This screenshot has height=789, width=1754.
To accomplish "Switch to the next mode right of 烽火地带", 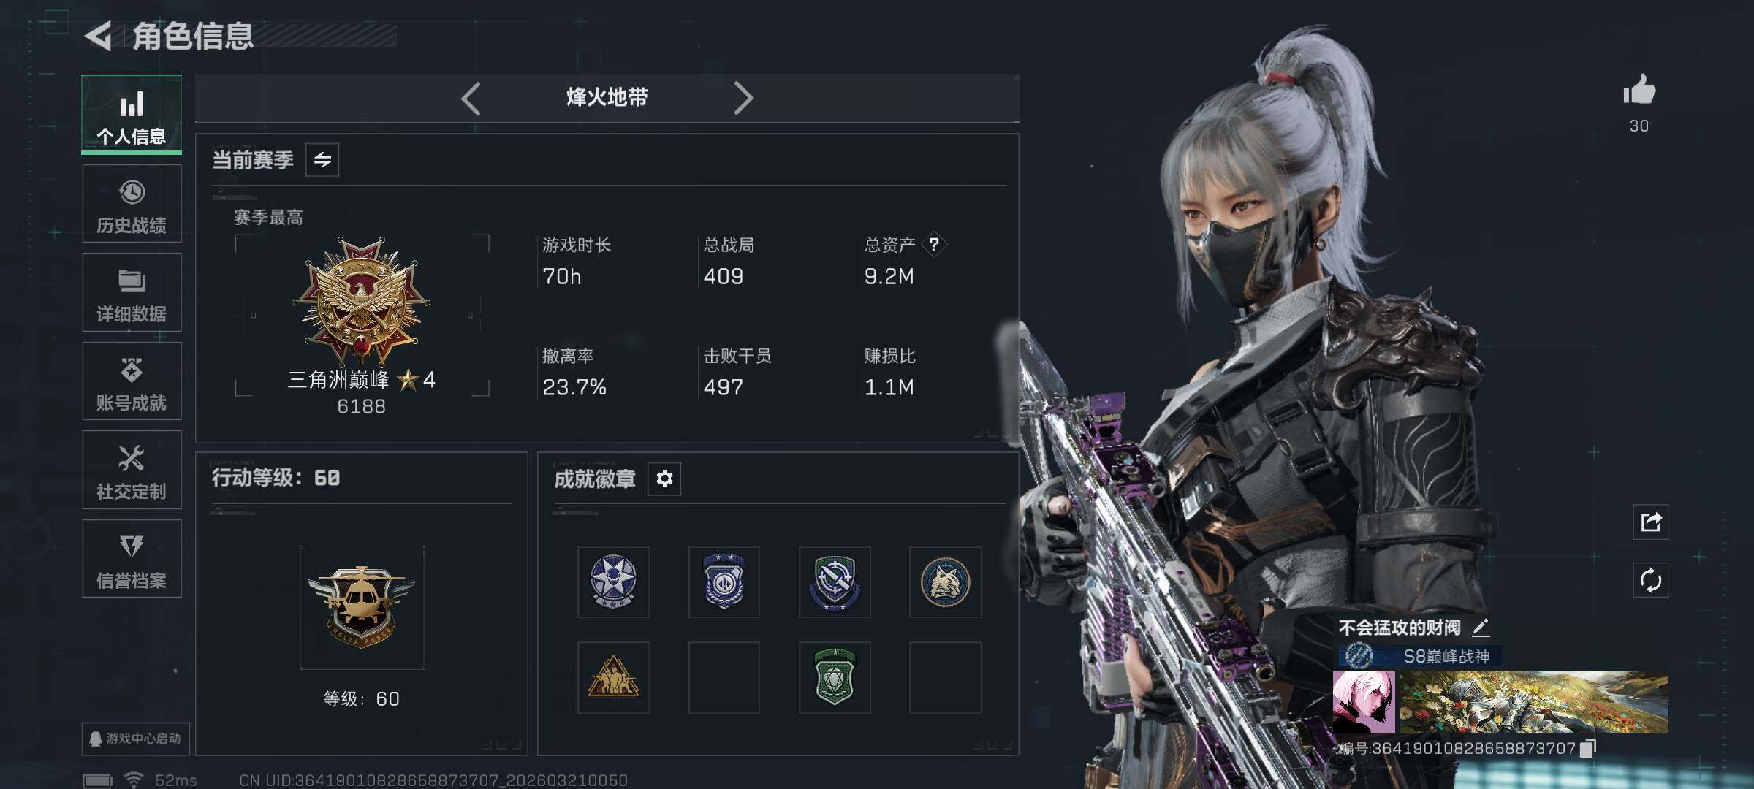I will tap(743, 98).
